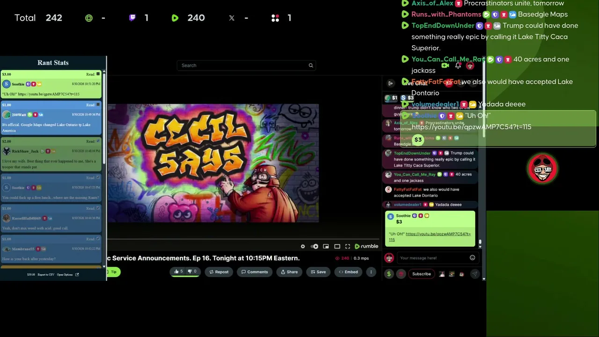Open the emoji picker in chat
Image resolution: width=599 pixels, height=337 pixels.
[x=472, y=258]
